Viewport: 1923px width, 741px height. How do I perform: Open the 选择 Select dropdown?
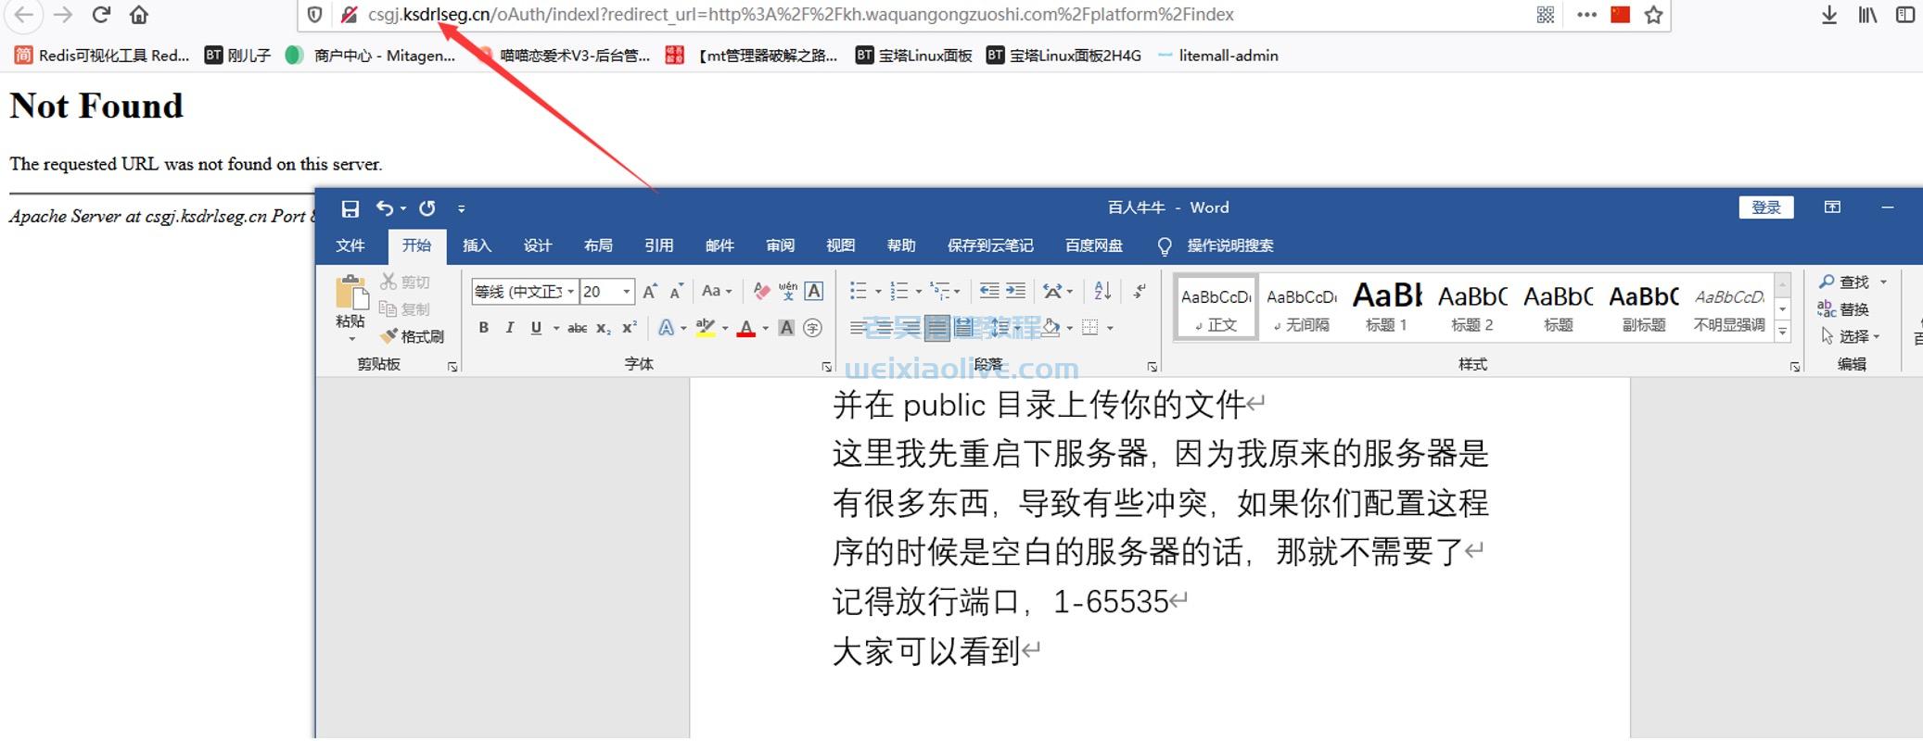tap(1850, 336)
